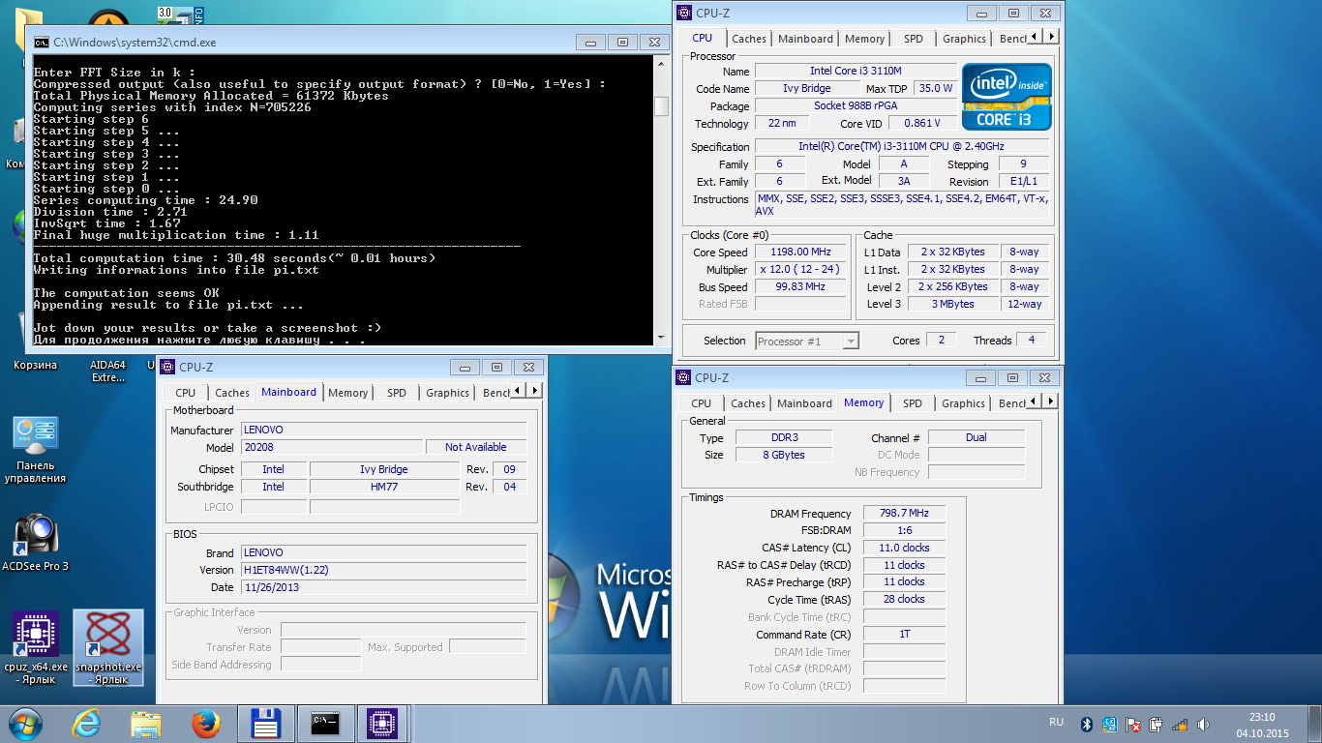
Task: Switch to CPU-Z via its taskbar button
Action: (383, 724)
